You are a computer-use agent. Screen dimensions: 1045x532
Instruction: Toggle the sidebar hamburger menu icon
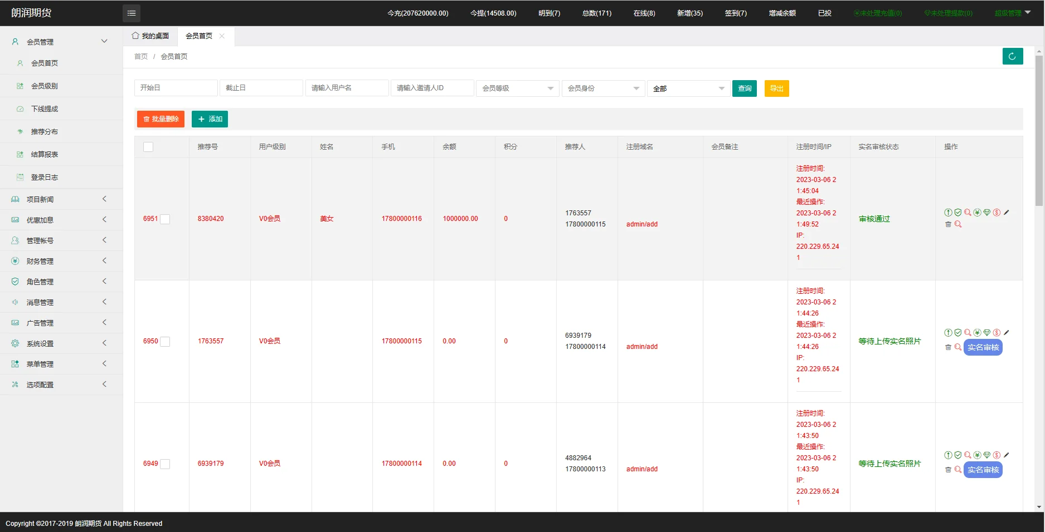(x=132, y=13)
